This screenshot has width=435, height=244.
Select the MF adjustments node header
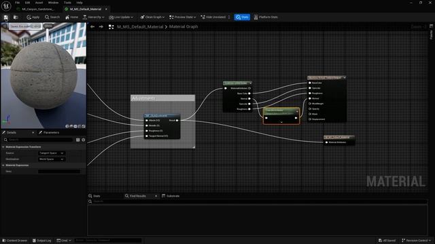162,116
